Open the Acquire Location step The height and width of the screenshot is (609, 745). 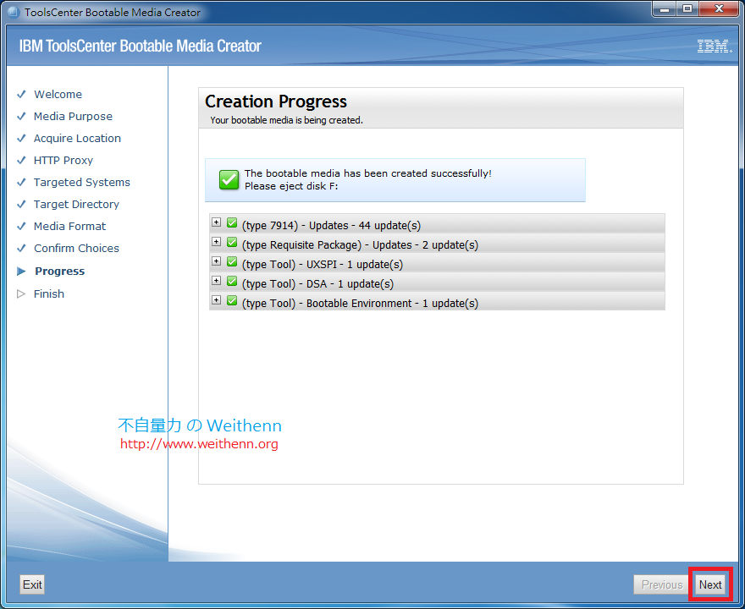point(77,138)
